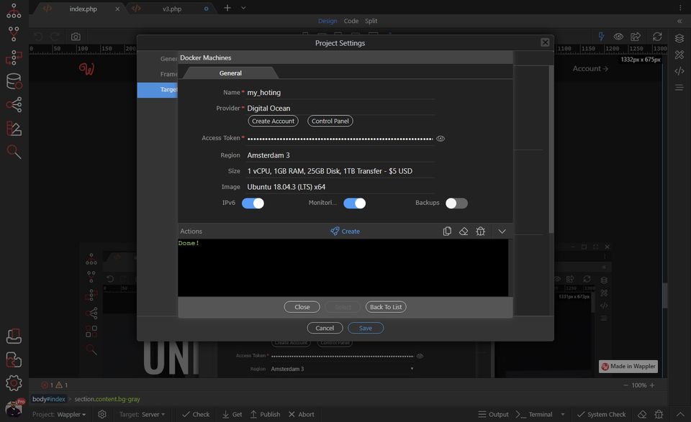Click the rocket Create action icon
The height and width of the screenshot is (422, 691).
pos(345,231)
